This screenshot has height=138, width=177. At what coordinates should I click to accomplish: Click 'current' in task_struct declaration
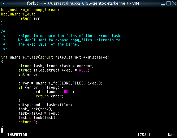pyautogui.click(x=85, y=66)
